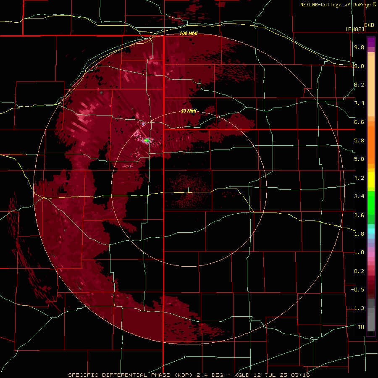Image resolution: width=378 pixels, height=378 pixels.
Task: Pick the yellow segment of the color bar
Action: [371, 180]
